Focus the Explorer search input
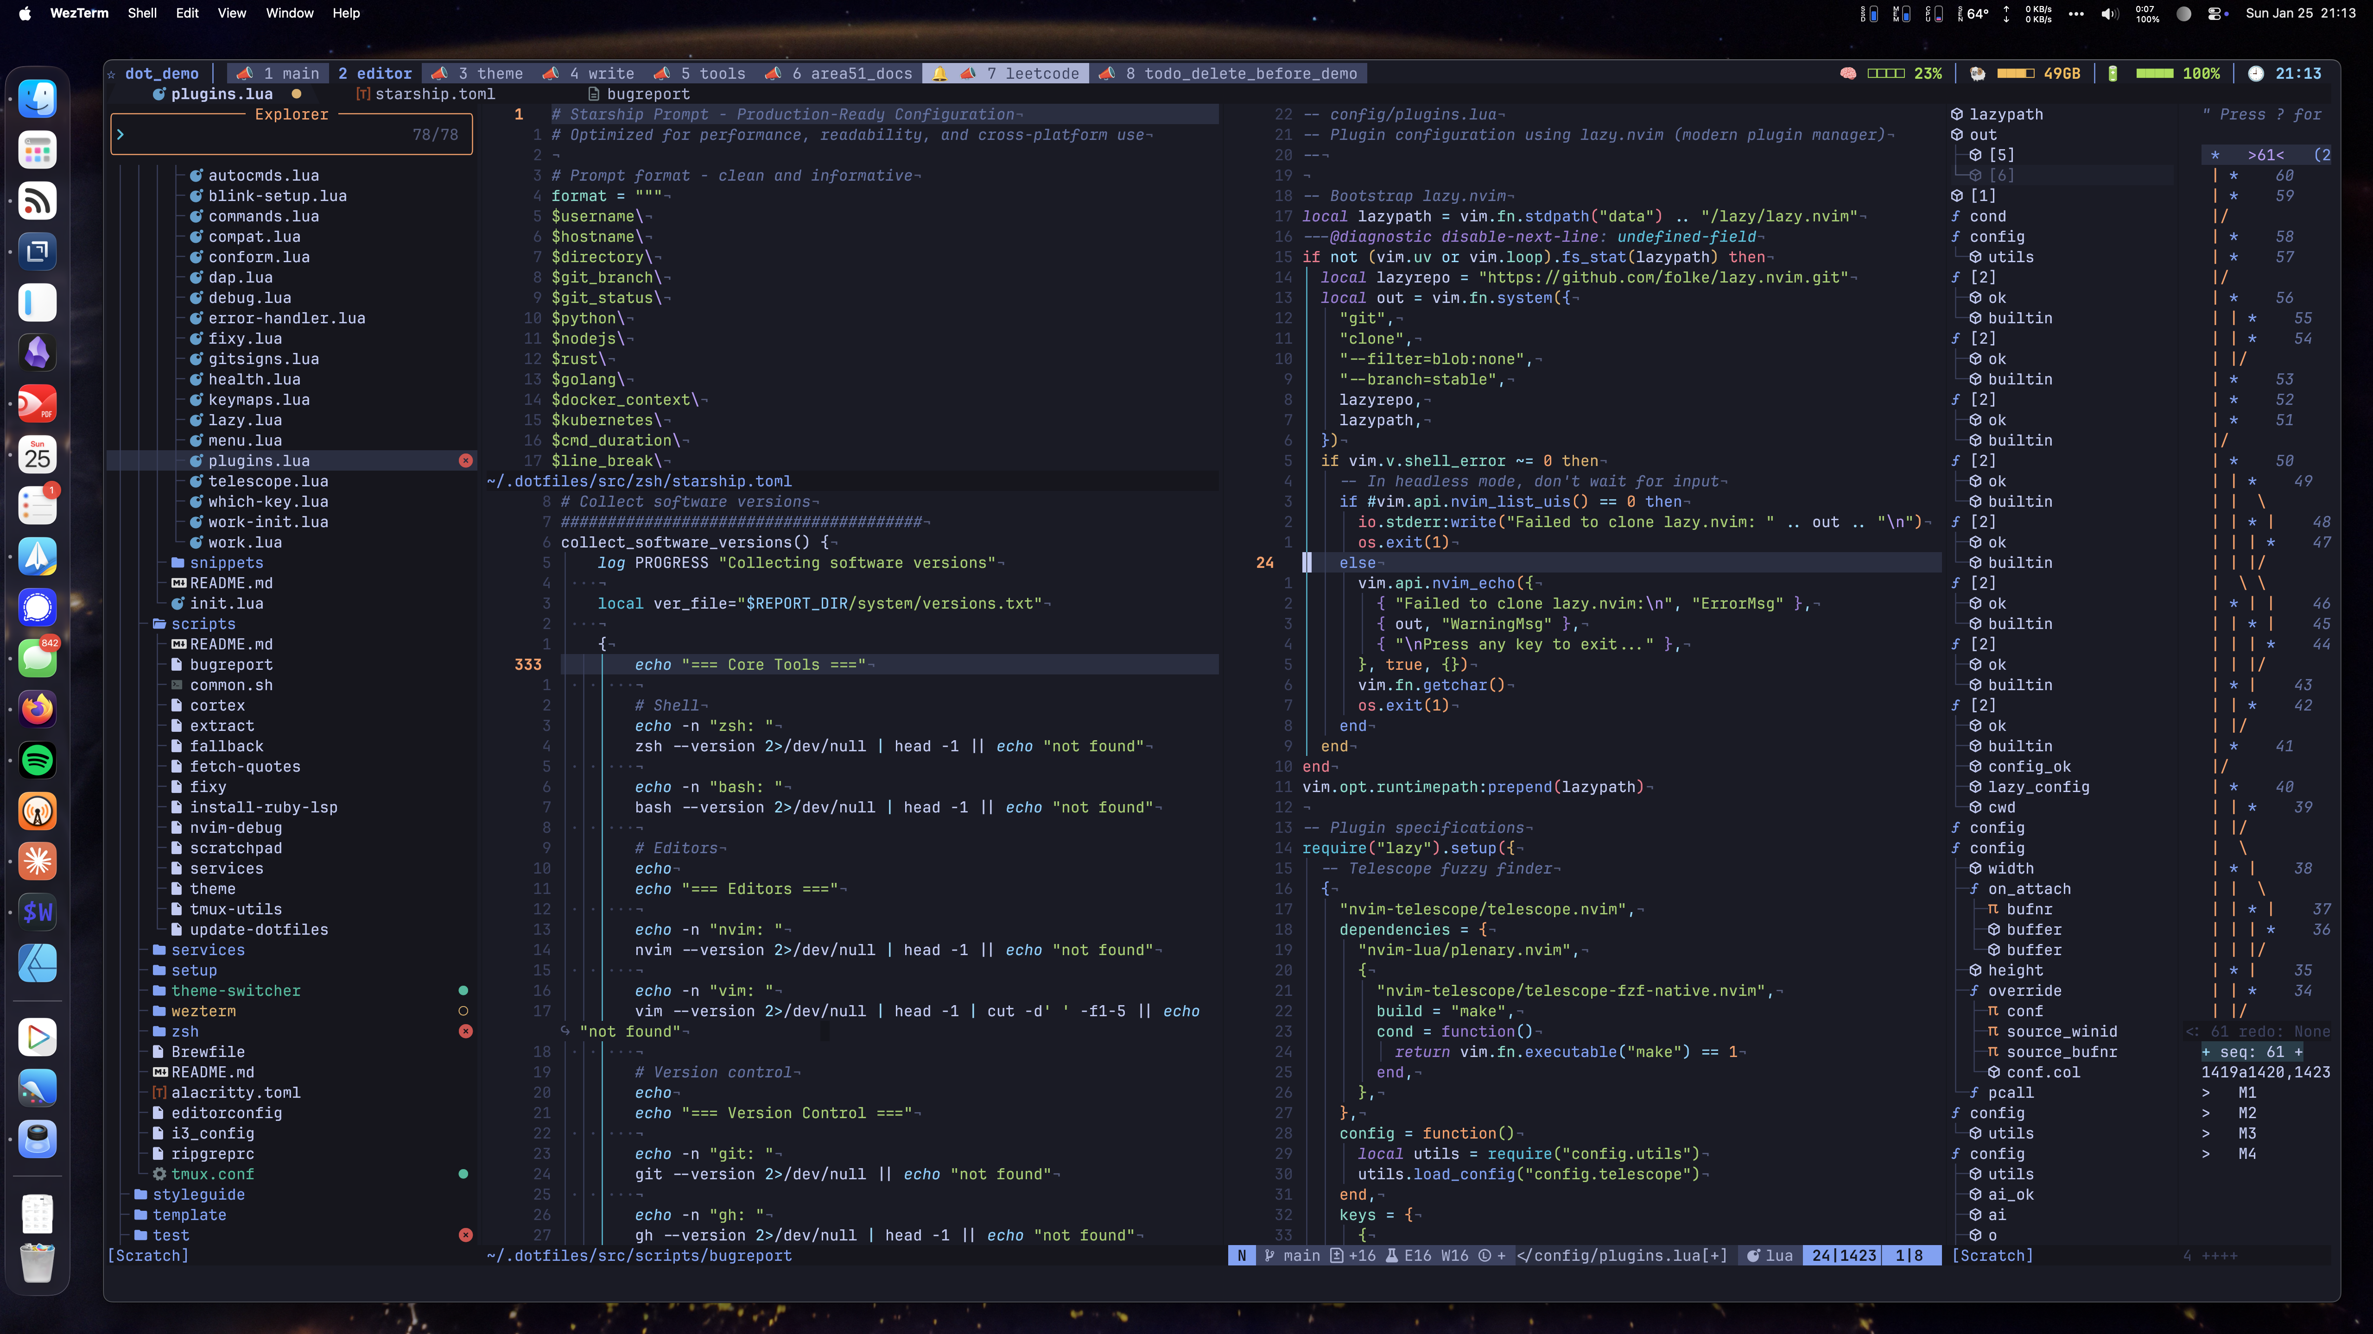The height and width of the screenshot is (1334, 2373). click(x=291, y=134)
